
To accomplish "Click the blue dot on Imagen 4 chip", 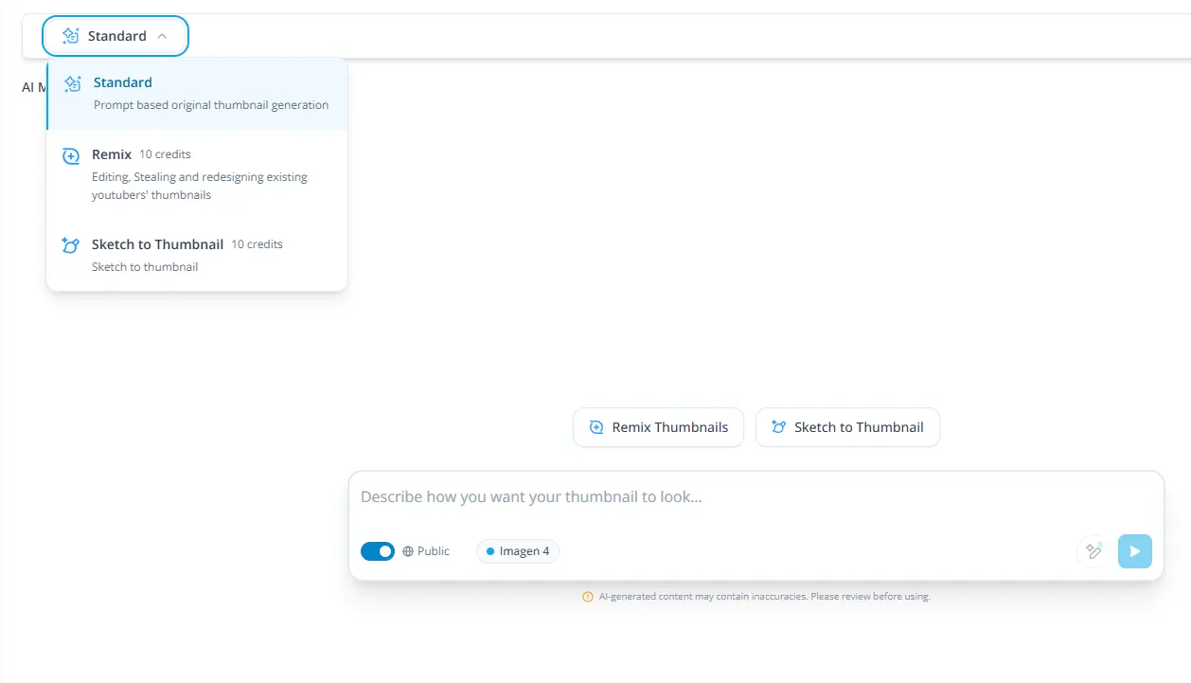I will pos(489,550).
